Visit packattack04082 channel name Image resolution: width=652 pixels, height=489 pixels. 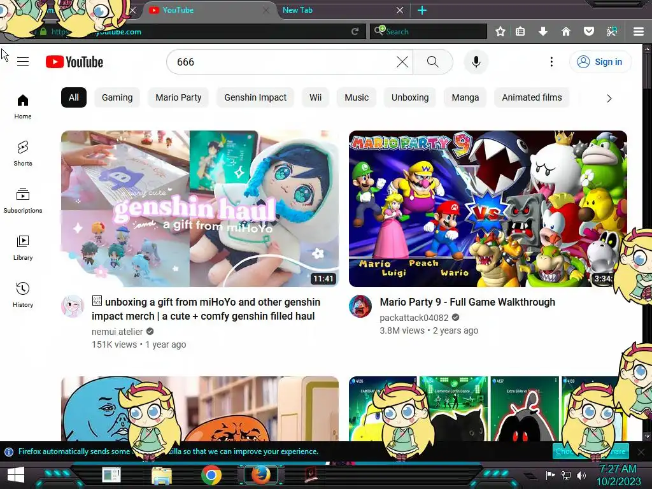coord(414,318)
